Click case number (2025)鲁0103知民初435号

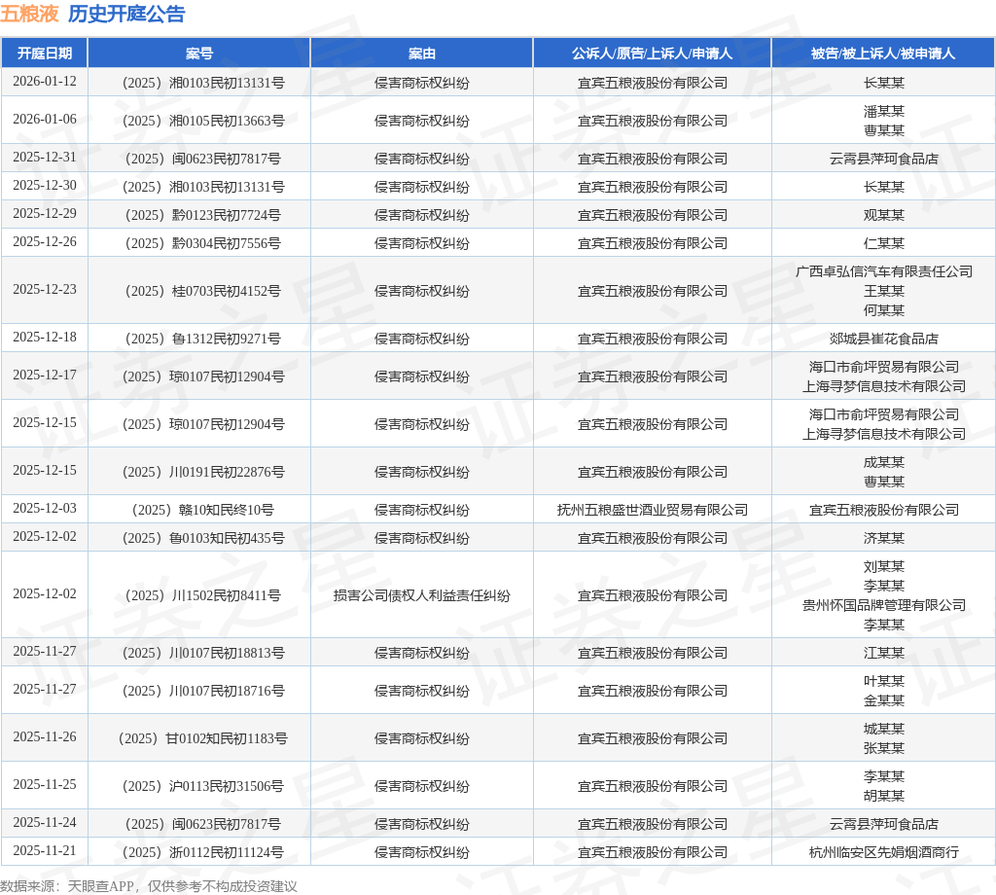pos(203,538)
